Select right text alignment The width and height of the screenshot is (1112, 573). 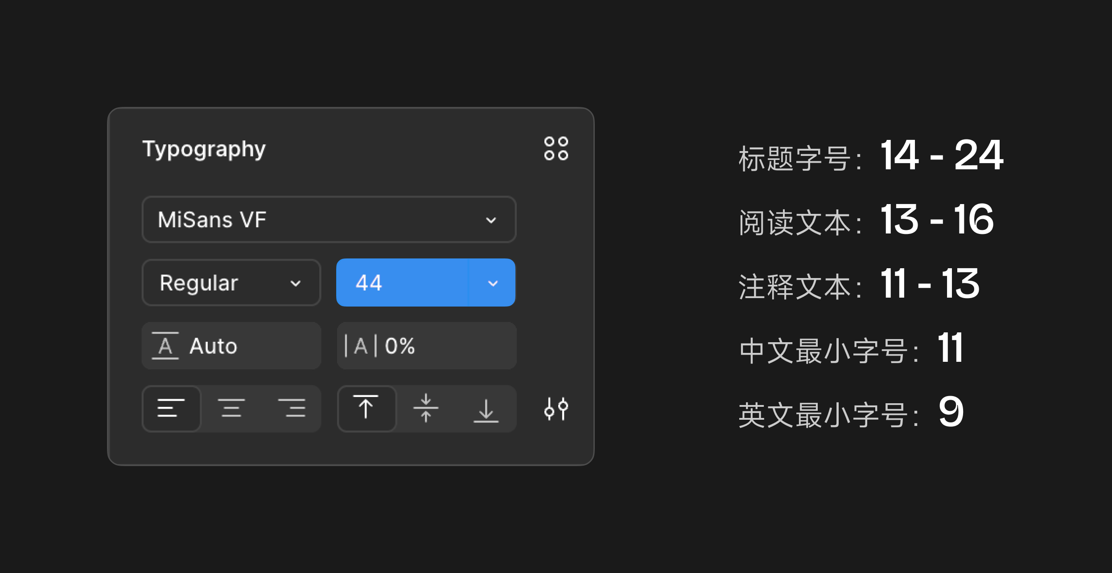[292, 408]
